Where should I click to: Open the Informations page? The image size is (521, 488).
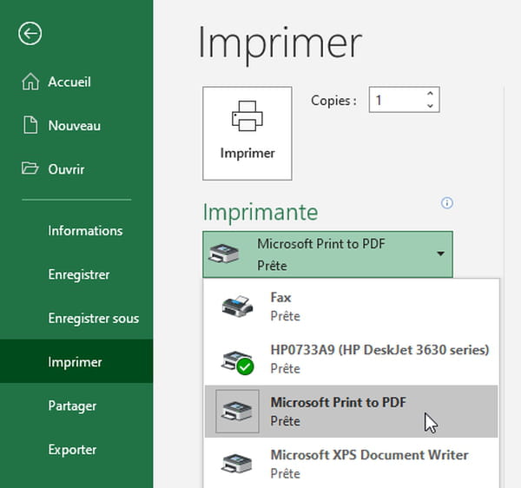pyautogui.click(x=76, y=231)
